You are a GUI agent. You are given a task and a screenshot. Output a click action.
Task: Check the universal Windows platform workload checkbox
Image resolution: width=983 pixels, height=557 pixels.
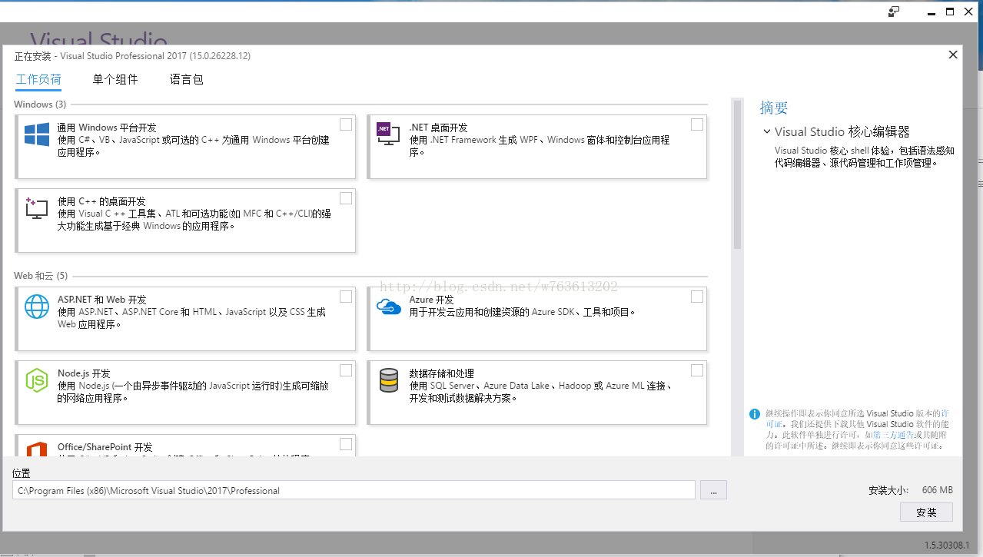(x=346, y=124)
